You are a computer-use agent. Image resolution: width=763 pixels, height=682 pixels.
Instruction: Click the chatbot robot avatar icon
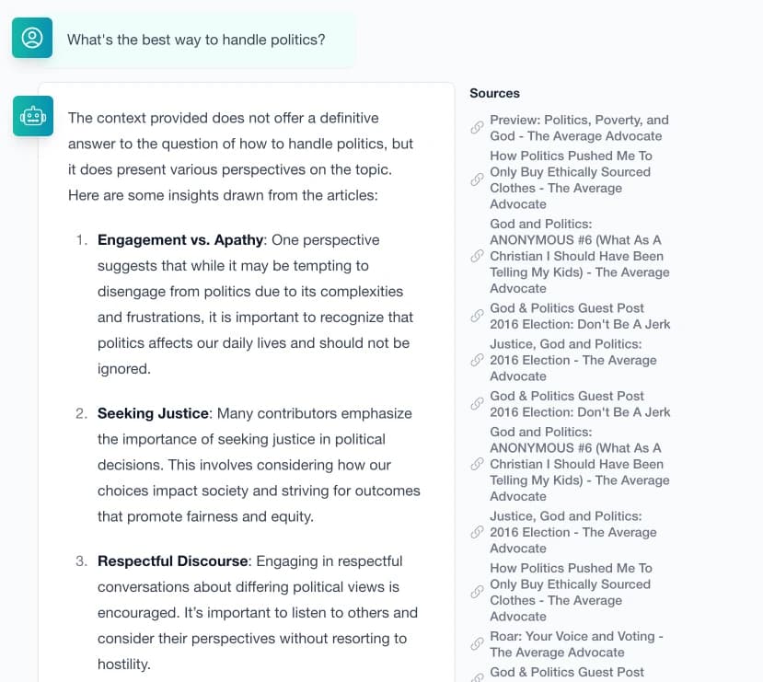point(32,117)
